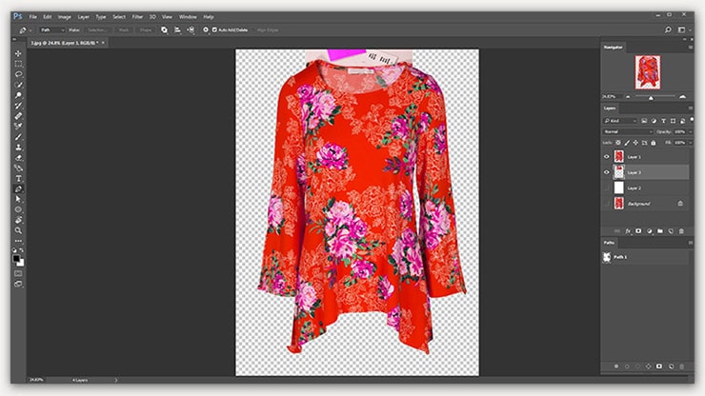The width and height of the screenshot is (705, 396).
Task: Open the Path mode dropdown
Action: pyautogui.click(x=50, y=30)
